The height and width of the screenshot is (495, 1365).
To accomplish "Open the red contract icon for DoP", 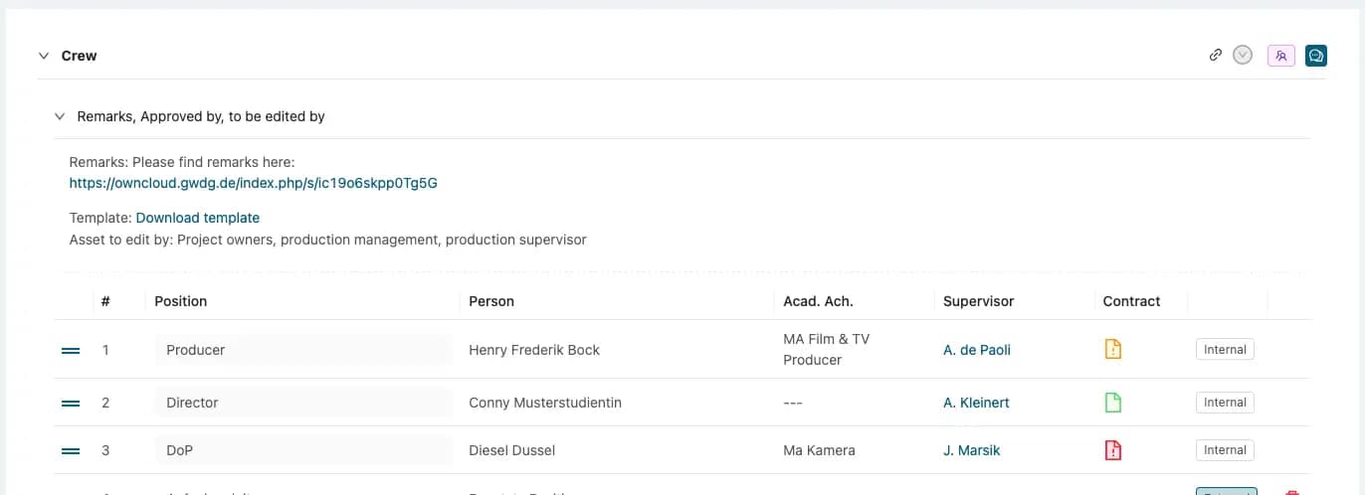I will [1113, 450].
